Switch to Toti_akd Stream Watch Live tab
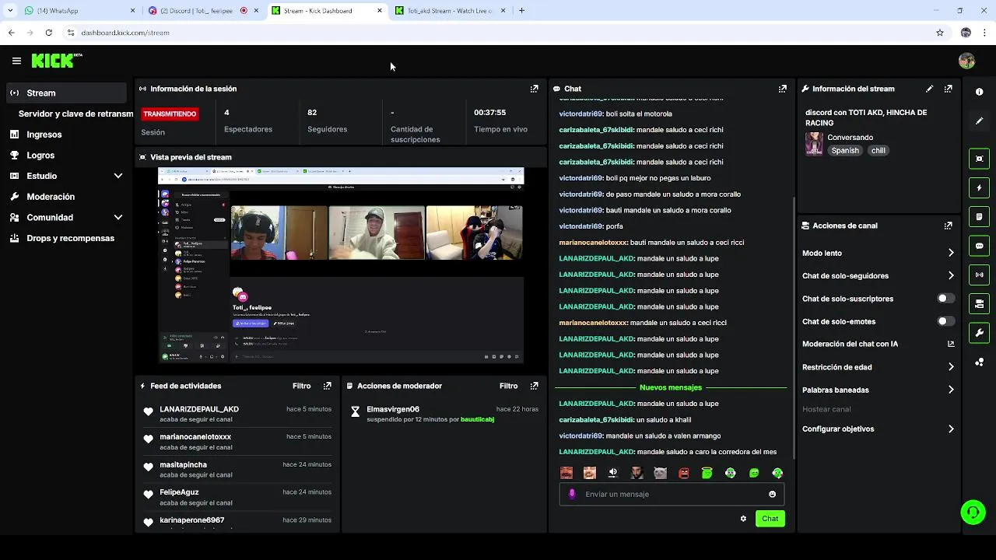The width and height of the screenshot is (996, 560). point(450,11)
